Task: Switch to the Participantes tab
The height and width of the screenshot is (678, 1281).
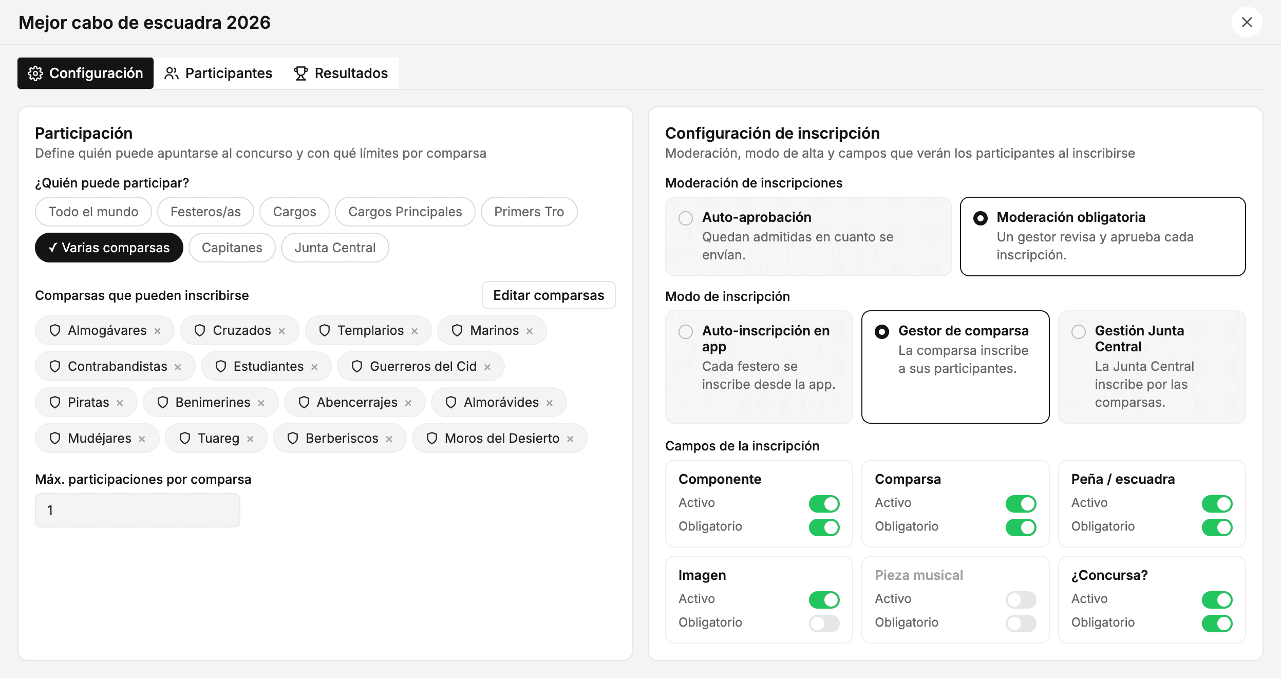Action: point(218,73)
